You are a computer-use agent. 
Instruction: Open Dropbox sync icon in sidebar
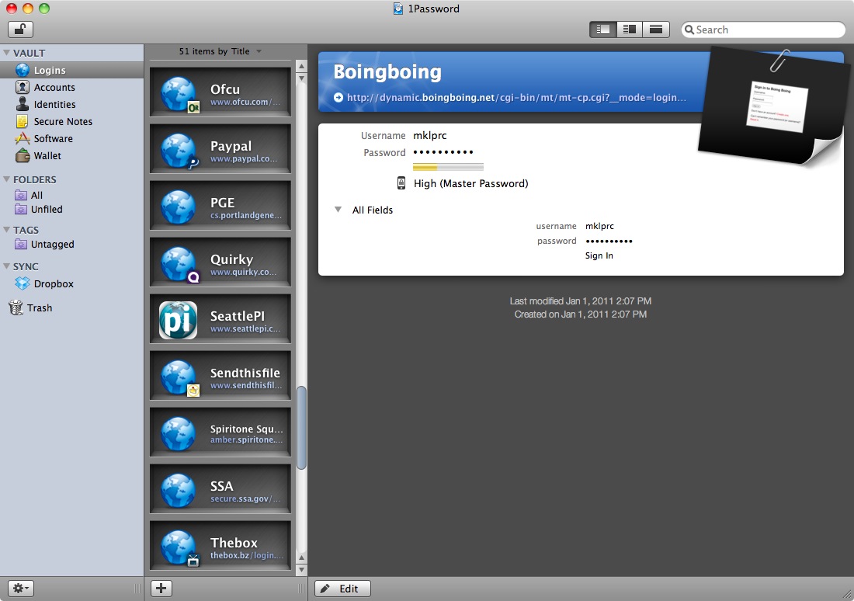pyautogui.click(x=23, y=283)
